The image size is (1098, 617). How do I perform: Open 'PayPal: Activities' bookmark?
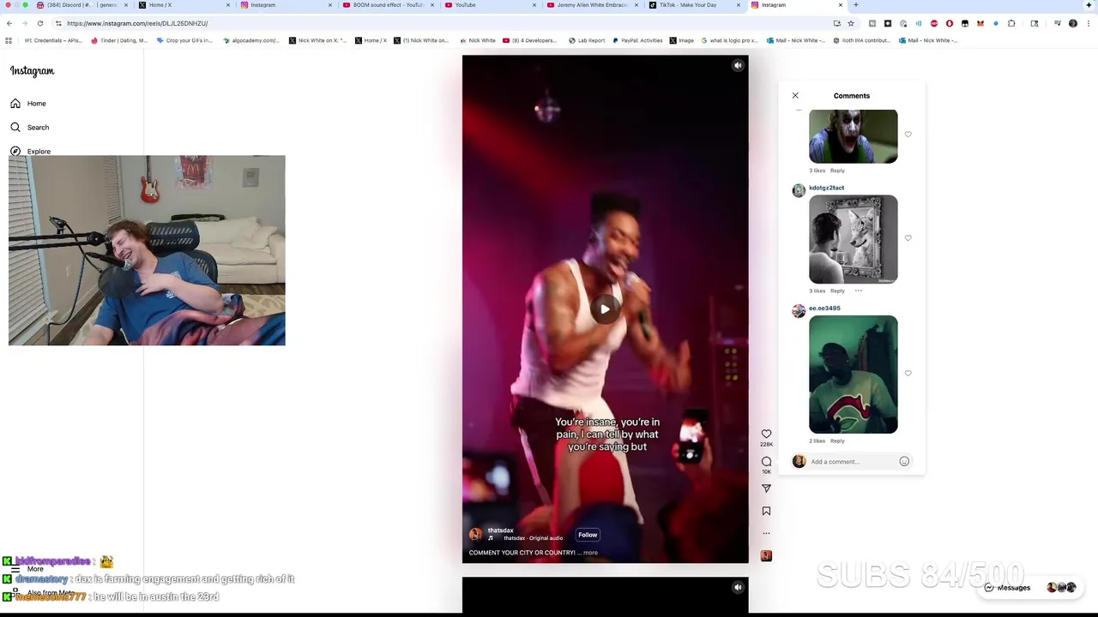(636, 40)
